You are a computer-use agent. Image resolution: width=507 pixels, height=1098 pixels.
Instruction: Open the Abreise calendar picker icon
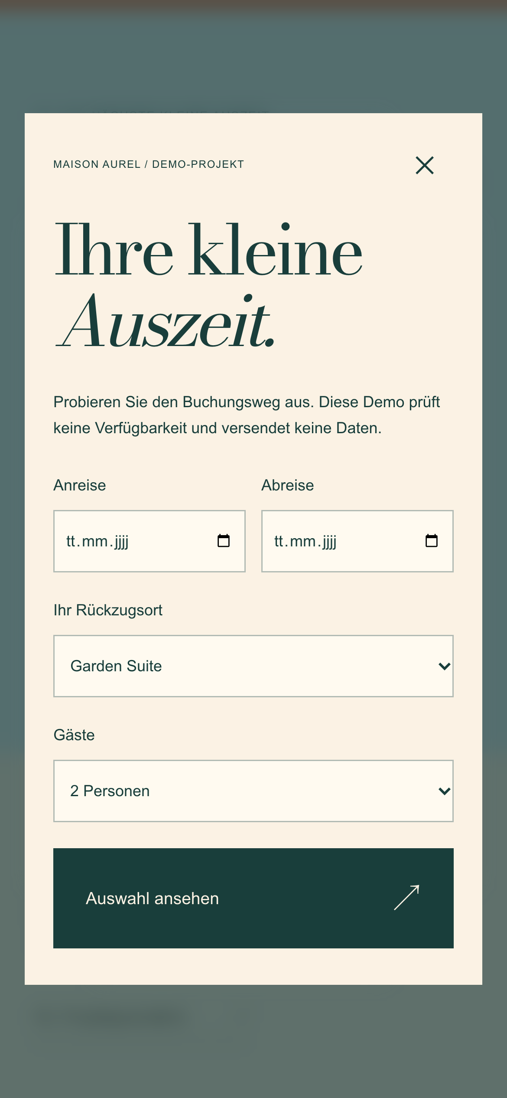[x=432, y=541]
